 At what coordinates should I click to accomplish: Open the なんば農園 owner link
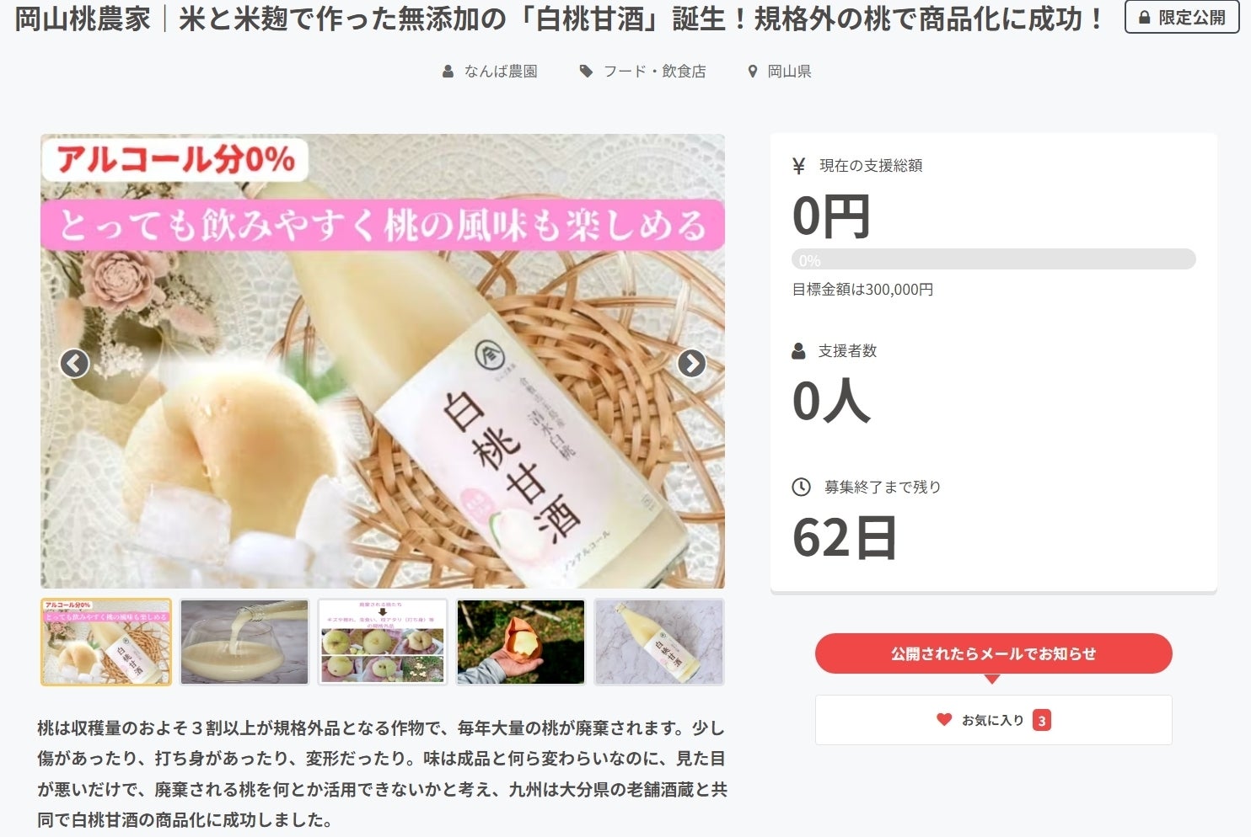click(x=501, y=72)
